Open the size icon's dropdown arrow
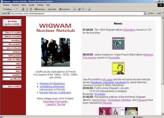Viewport: 164px width, 118px height. click(86, 9)
